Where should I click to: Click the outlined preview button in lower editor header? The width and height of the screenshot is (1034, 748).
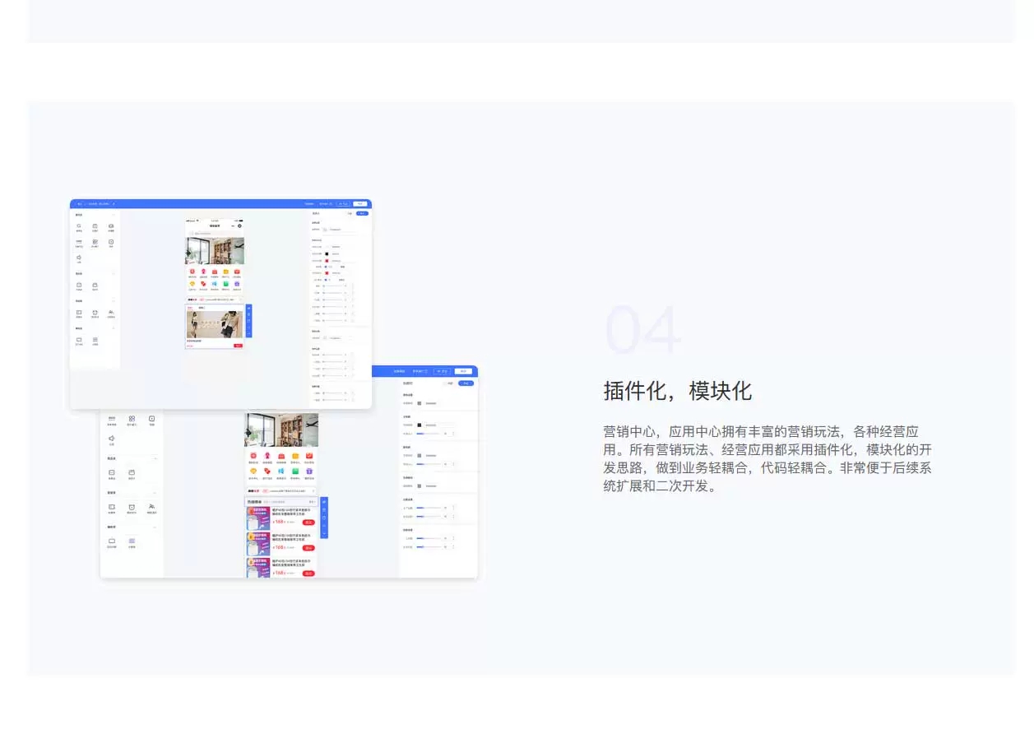[443, 371]
